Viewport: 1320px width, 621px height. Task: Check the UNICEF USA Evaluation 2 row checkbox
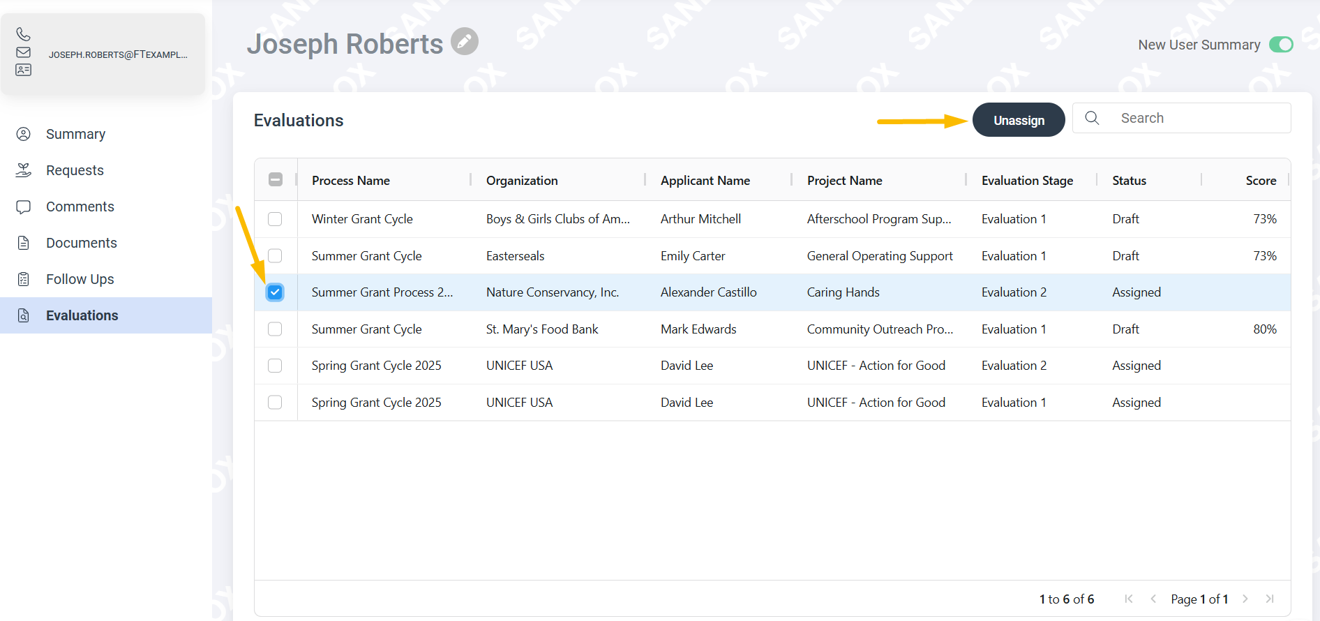tap(275, 366)
